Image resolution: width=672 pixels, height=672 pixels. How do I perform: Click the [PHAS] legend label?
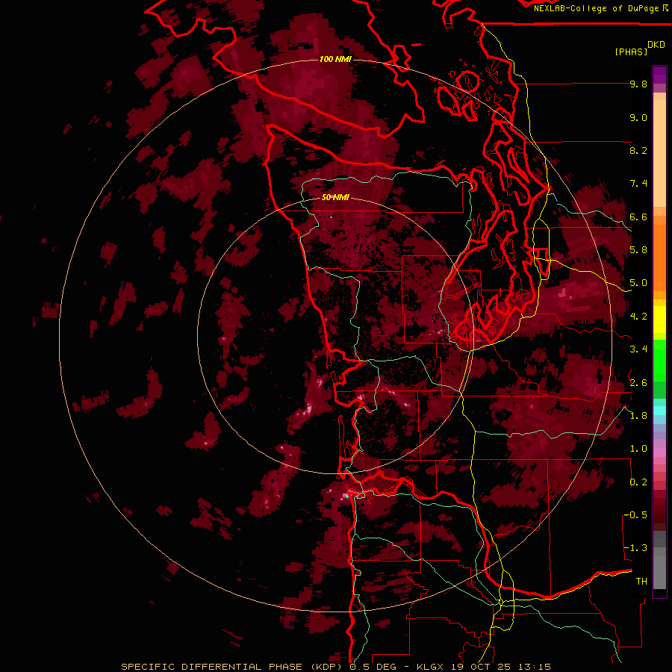click(x=631, y=52)
